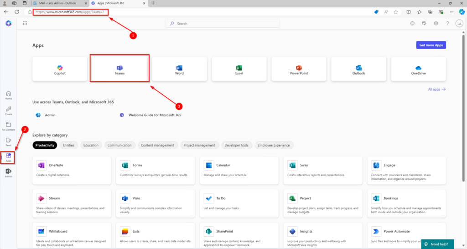The width and height of the screenshot is (467, 249).
Task: Select the Productivity category filter
Action: point(45,145)
